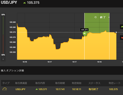Click the green/red sentiment ratio bar
The image size is (123, 95).
pos(3,35)
